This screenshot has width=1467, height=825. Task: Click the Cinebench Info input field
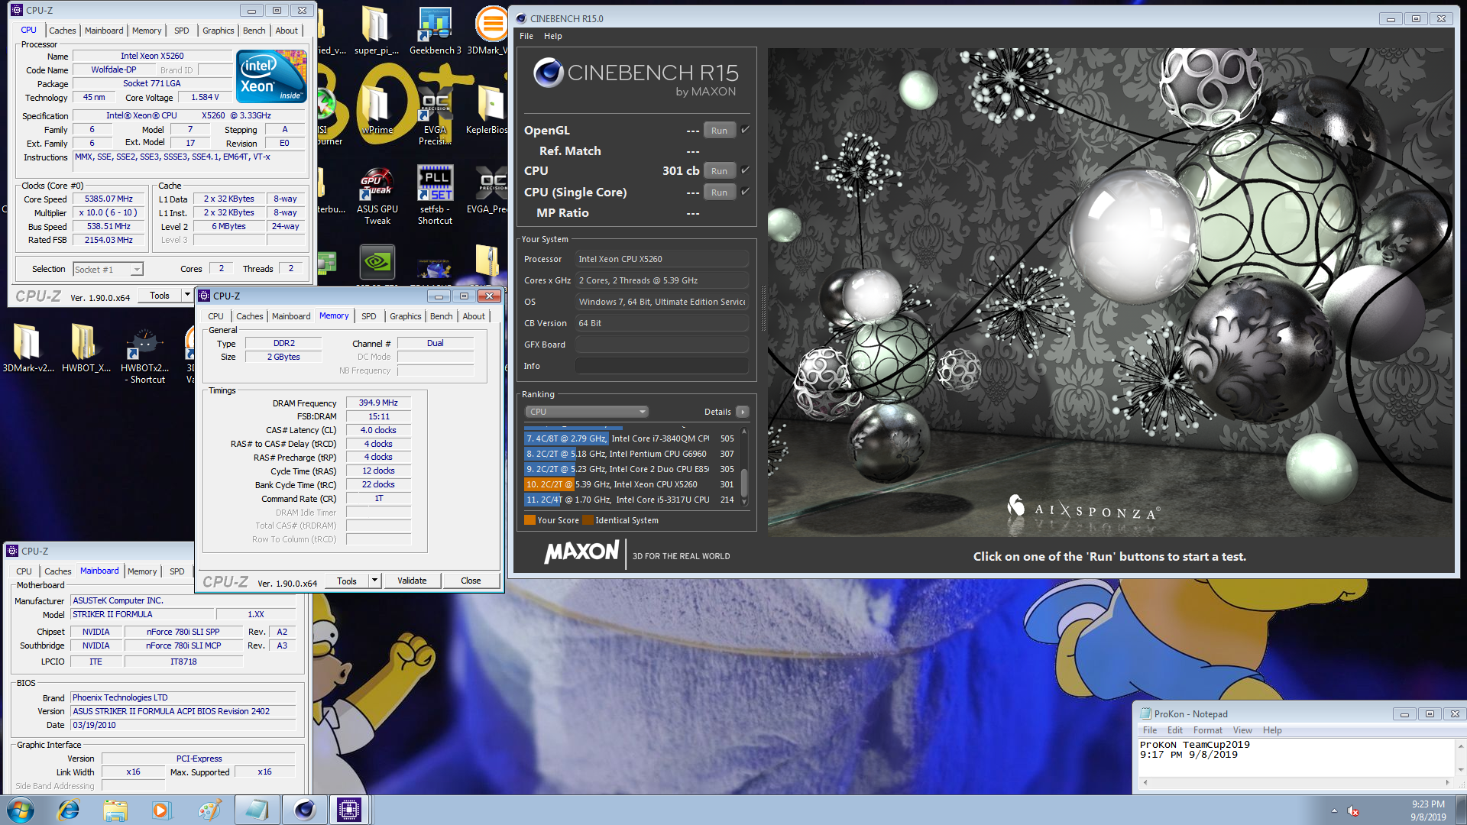coord(662,366)
